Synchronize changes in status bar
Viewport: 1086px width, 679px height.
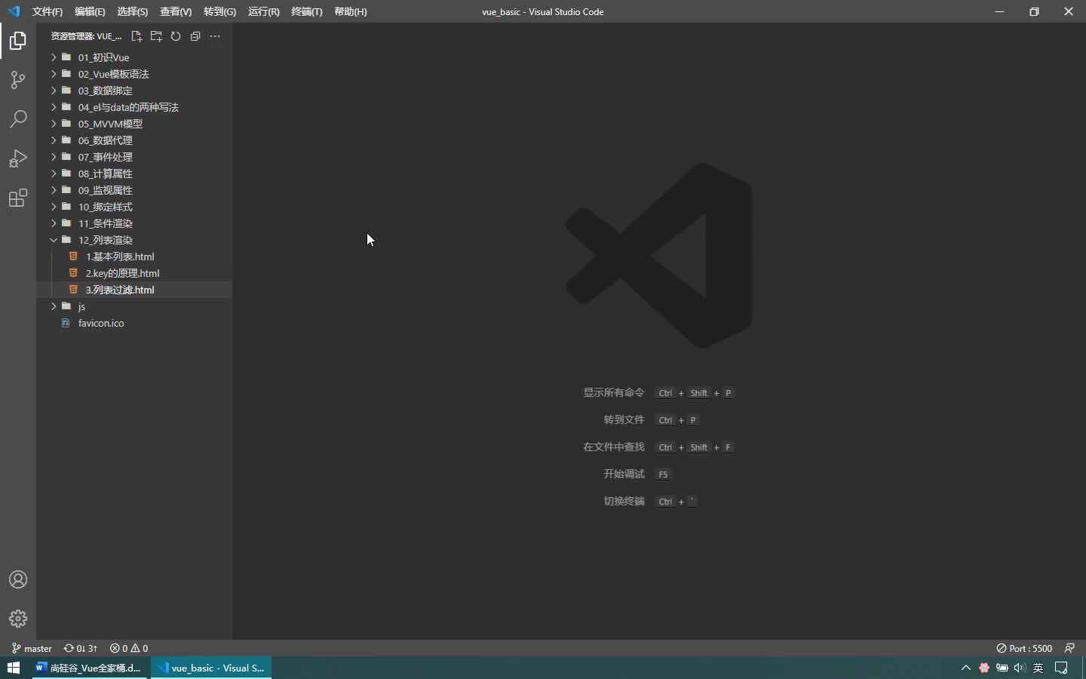point(81,648)
